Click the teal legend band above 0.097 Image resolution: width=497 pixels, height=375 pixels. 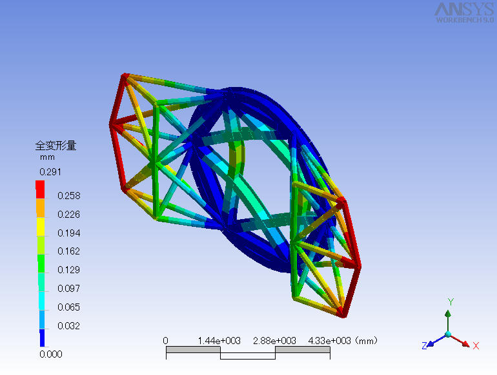40,282
